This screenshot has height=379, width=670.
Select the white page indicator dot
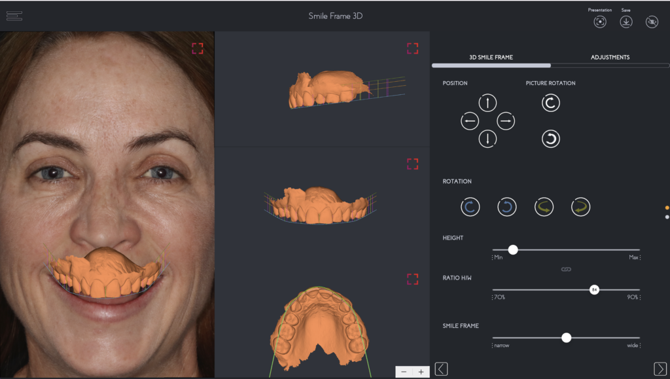pos(667,217)
